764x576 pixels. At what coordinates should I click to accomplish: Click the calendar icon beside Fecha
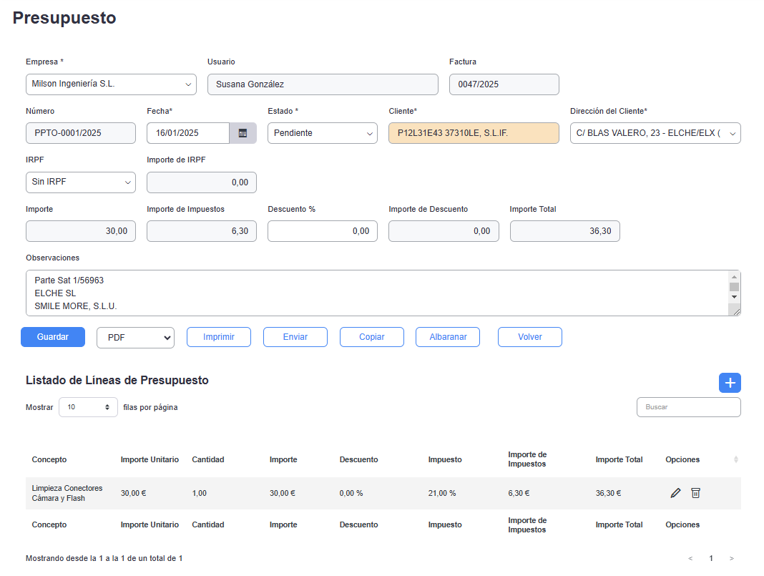click(x=243, y=133)
